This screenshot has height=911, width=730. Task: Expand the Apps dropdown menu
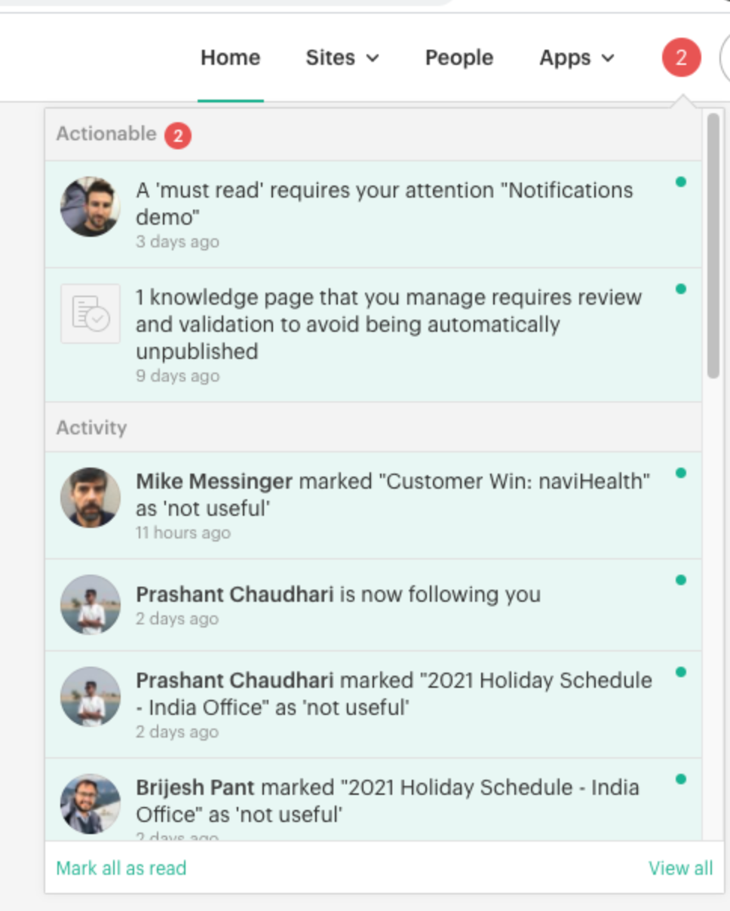click(577, 58)
